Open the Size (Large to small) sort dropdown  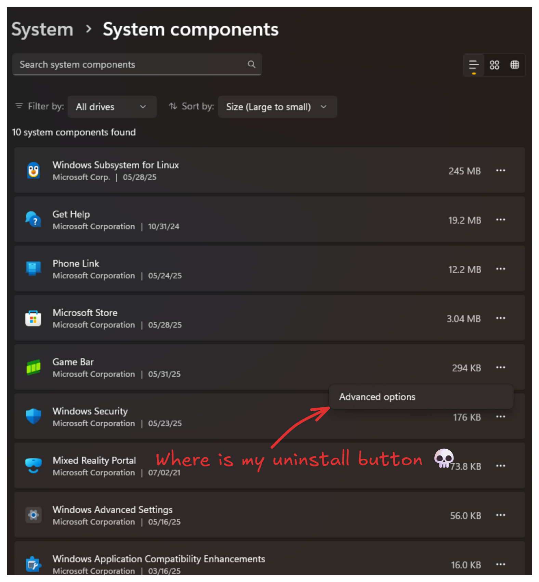click(x=277, y=107)
